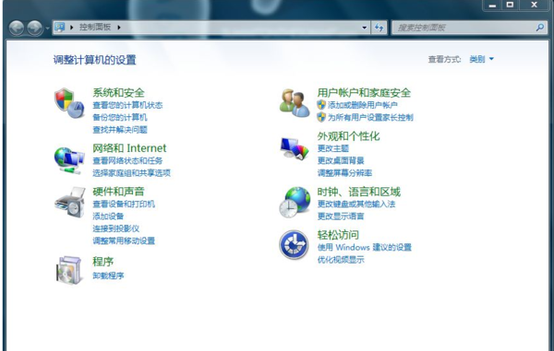The image size is (554, 351).
Task: Open 查看您的计算机状态 link
Action: coord(127,105)
